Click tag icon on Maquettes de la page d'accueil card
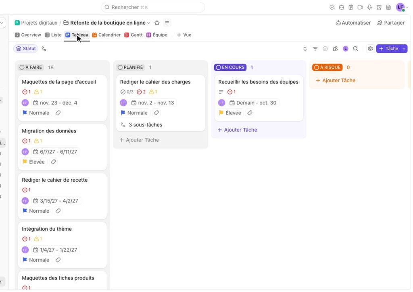 [58, 113]
